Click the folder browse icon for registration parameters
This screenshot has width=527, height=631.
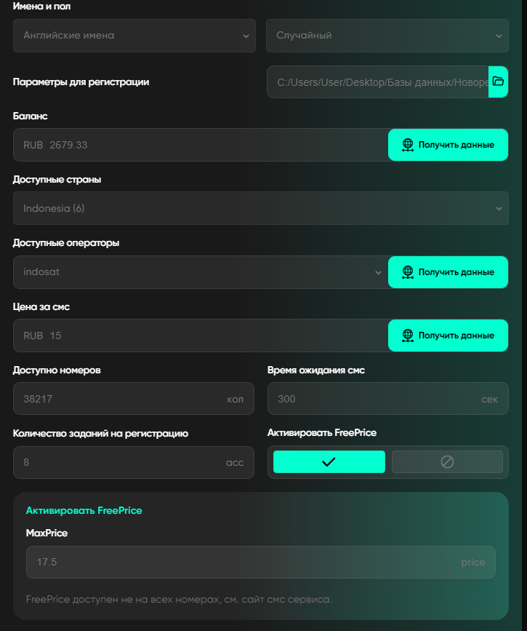coord(498,82)
